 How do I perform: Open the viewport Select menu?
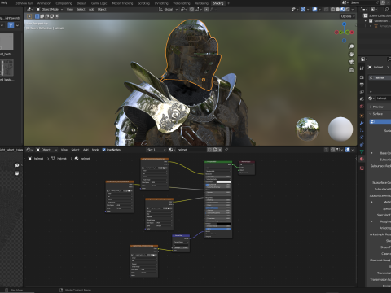[x=81, y=9]
